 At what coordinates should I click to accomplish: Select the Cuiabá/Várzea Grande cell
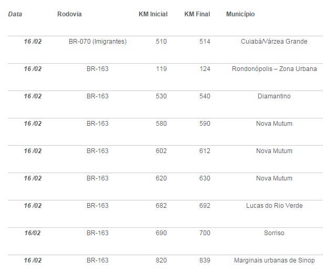tap(274, 42)
